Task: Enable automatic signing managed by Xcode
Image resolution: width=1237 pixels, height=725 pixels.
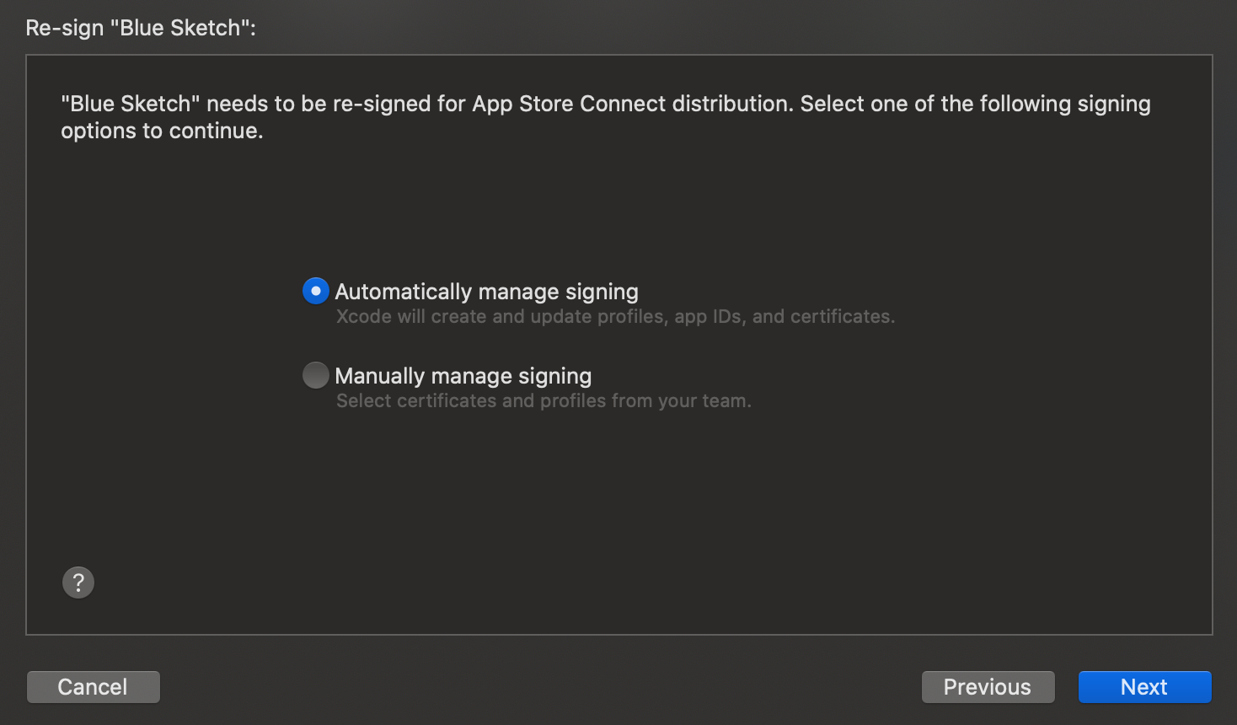Action: (316, 291)
